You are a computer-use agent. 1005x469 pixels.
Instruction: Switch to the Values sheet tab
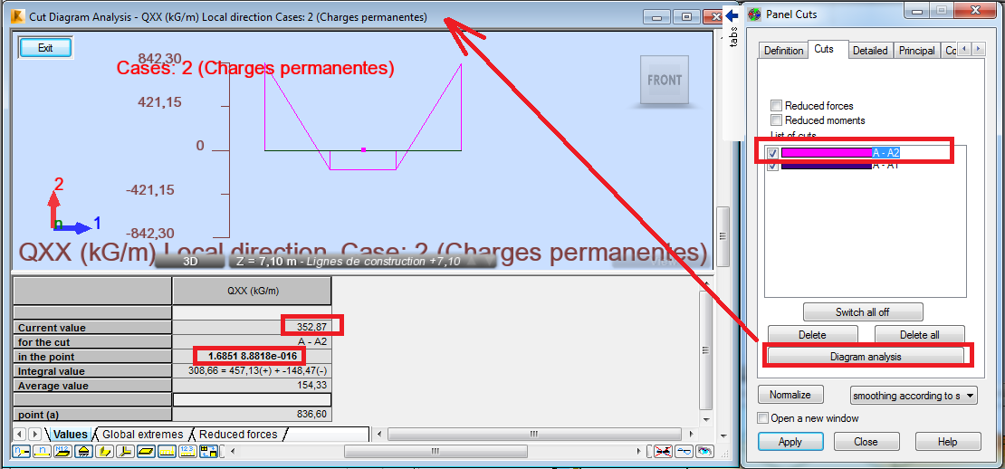pyautogui.click(x=70, y=435)
